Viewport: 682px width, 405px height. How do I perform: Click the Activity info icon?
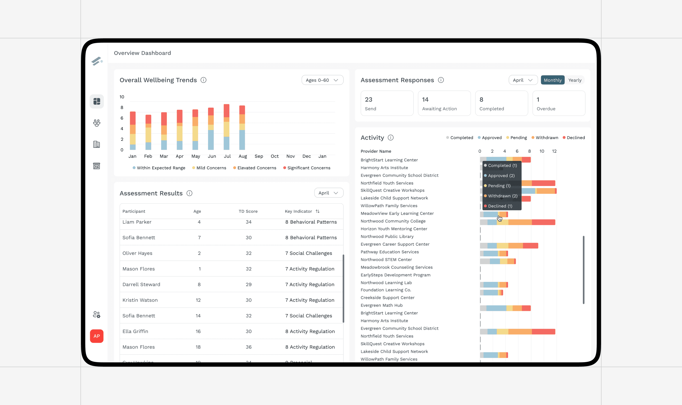click(391, 137)
